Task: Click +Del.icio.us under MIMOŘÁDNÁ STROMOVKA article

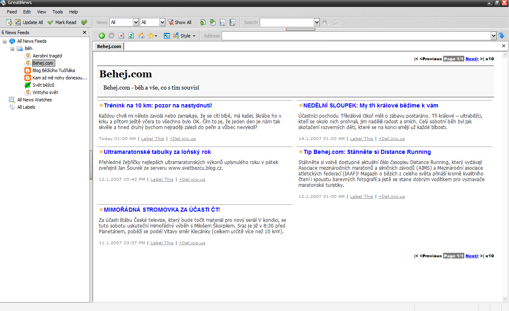Action: [x=192, y=243]
